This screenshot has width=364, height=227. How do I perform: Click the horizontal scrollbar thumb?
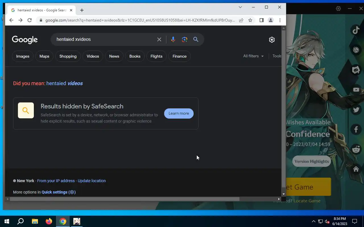[x=125, y=199]
